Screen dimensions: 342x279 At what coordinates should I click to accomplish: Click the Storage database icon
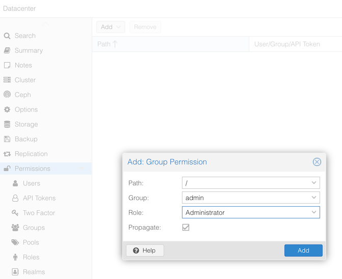[x=7, y=124]
